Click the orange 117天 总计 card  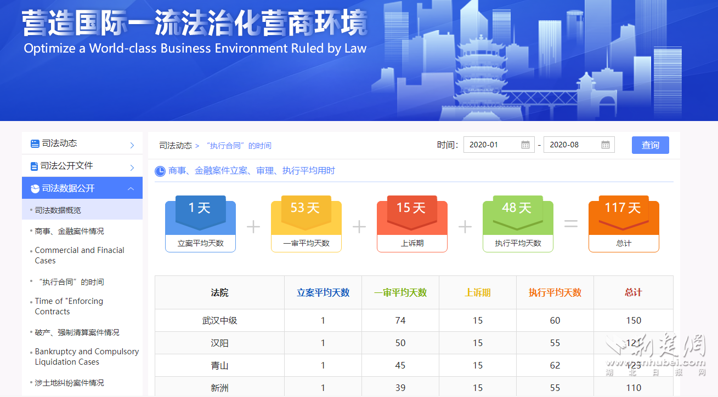pyautogui.click(x=623, y=225)
